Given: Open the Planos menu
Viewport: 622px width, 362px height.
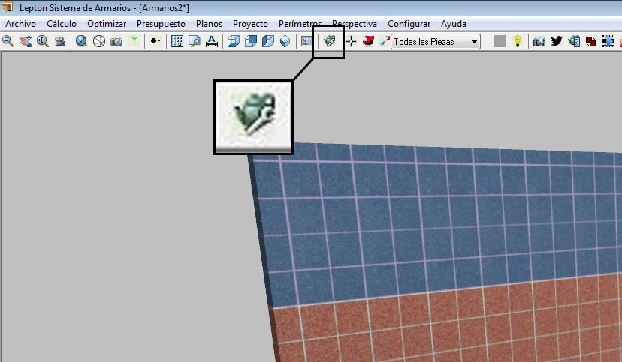Looking at the screenshot, I should pyautogui.click(x=209, y=24).
